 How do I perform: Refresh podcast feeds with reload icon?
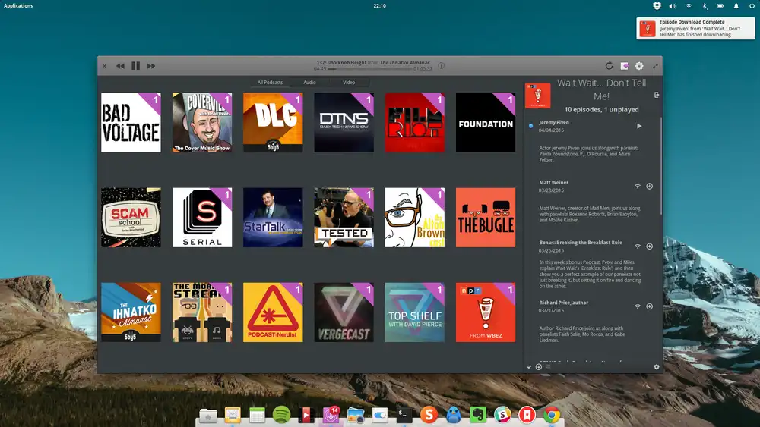click(610, 65)
